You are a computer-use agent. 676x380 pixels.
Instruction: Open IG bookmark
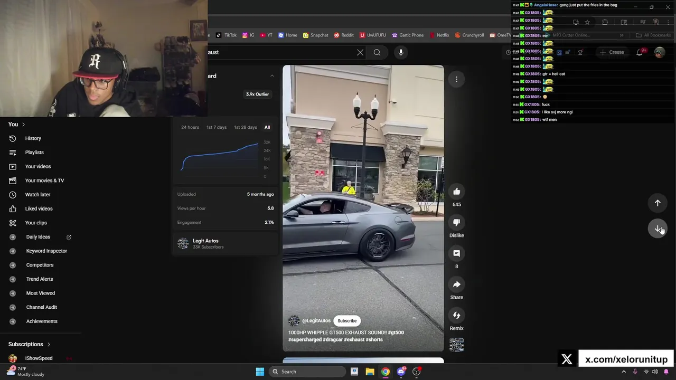tap(248, 35)
